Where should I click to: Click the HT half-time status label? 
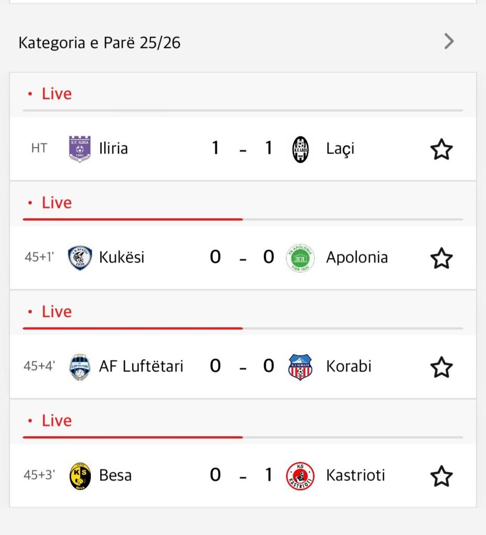click(x=39, y=148)
